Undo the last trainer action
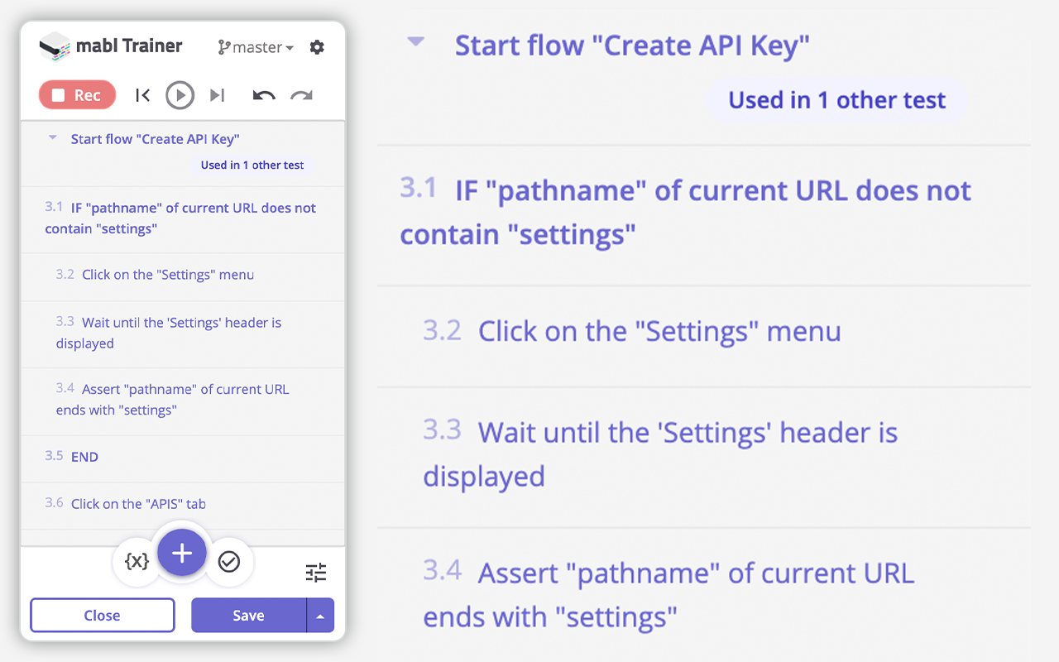This screenshot has width=1059, height=662. [263, 94]
